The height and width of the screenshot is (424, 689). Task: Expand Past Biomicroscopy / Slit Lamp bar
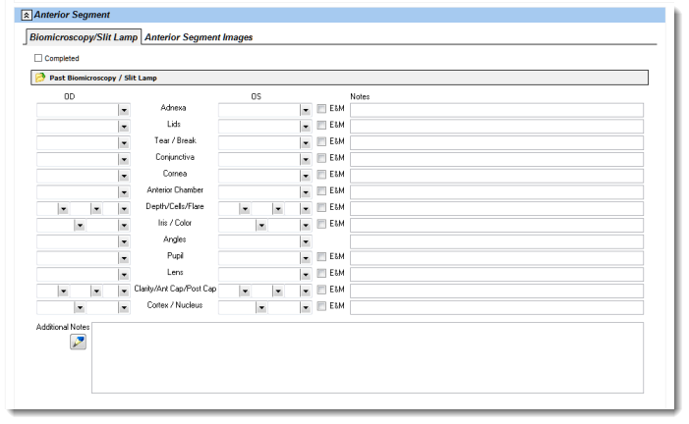pos(340,78)
